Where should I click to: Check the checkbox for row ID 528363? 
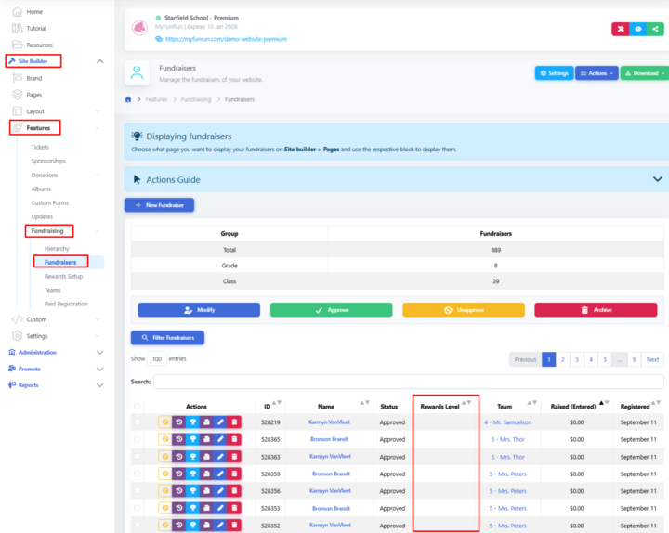(x=138, y=457)
